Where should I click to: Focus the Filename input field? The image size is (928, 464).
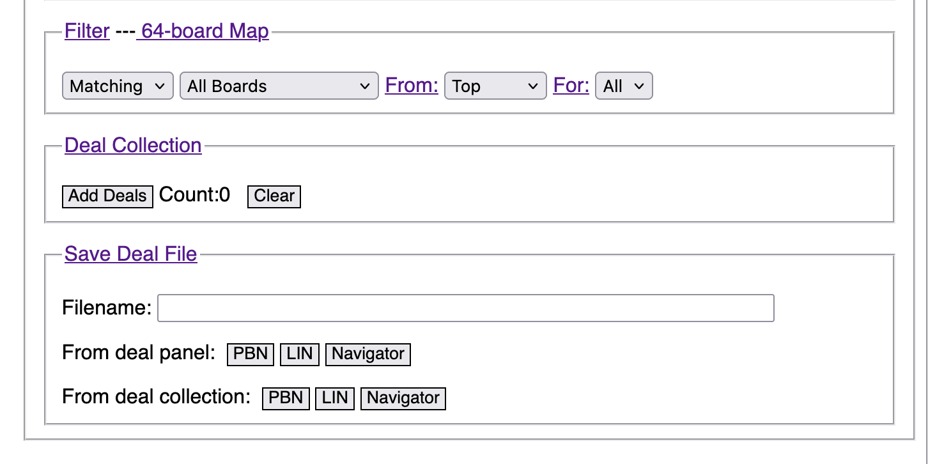coord(466,308)
